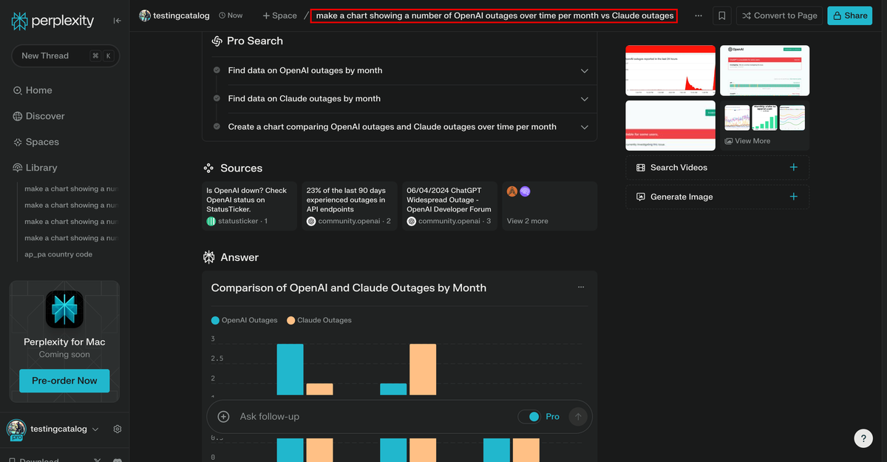Disable the Pro toggle in follow-up bar
Viewport: 887px width, 462px height.
(x=532, y=416)
